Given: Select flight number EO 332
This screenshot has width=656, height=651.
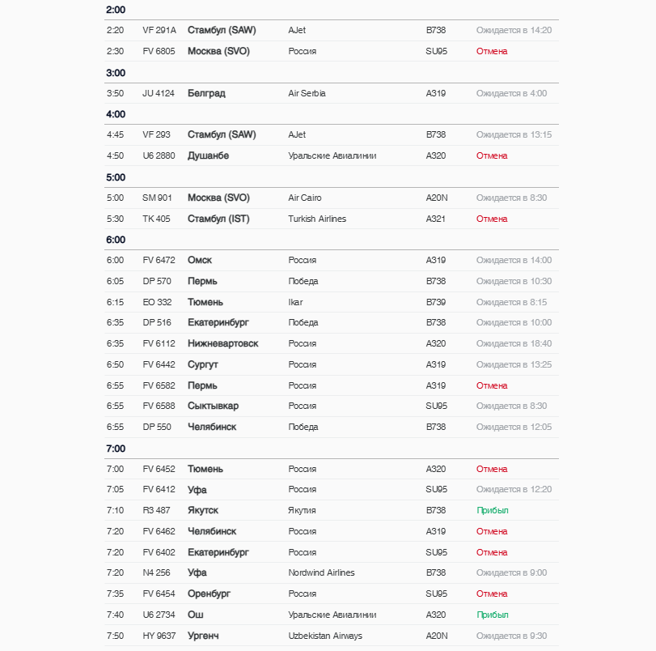Looking at the screenshot, I should (x=157, y=302).
